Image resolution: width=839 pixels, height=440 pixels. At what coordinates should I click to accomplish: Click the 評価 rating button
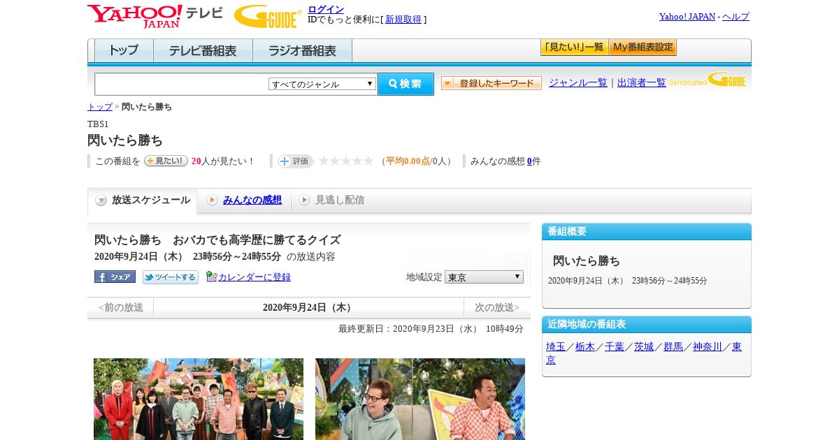pos(295,161)
